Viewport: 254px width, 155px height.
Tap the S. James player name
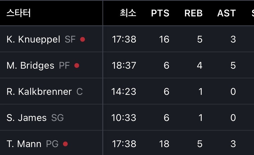26,118
